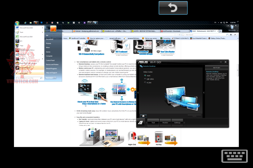Image resolution: width=253 pixels, height=168 pixels.
Task: Click the user account picture in Start menu
Action: click(x=53, y=28)
